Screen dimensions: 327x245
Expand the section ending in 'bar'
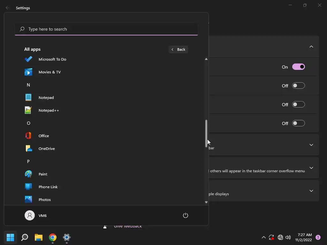point(311,145)
